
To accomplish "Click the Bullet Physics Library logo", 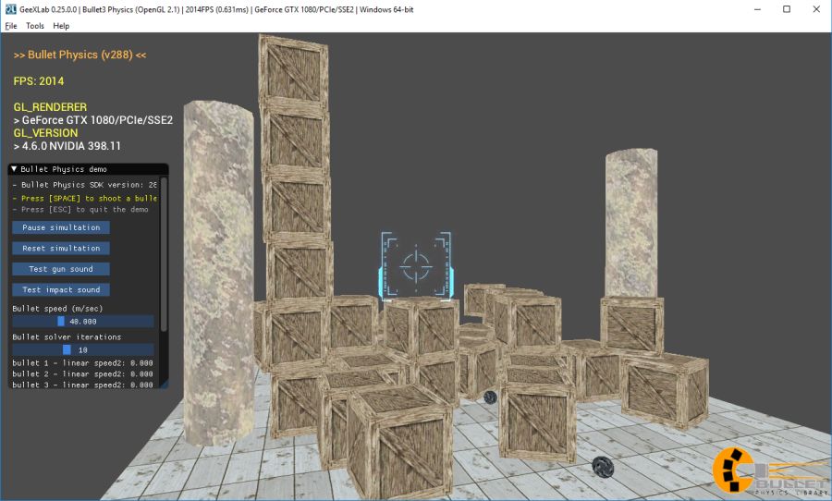I will point(770,471).
